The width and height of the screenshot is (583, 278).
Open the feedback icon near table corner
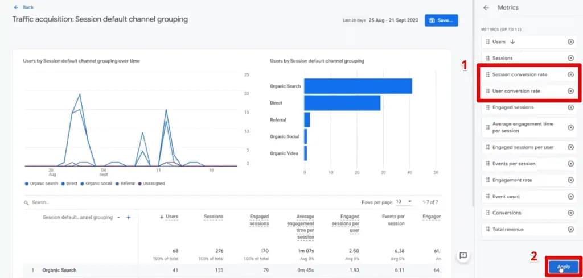click(463, 256)
